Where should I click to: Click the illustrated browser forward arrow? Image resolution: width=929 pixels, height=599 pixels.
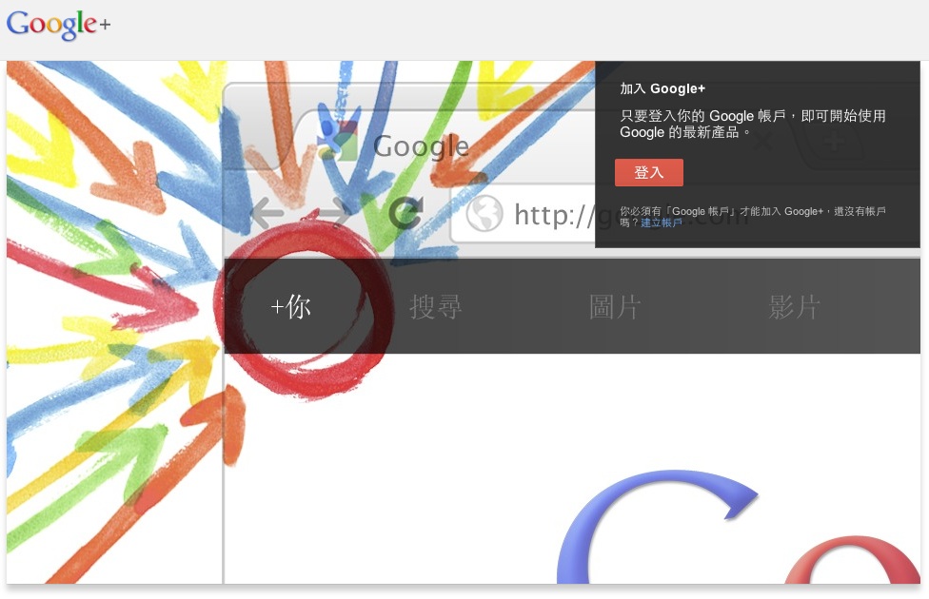335,212
